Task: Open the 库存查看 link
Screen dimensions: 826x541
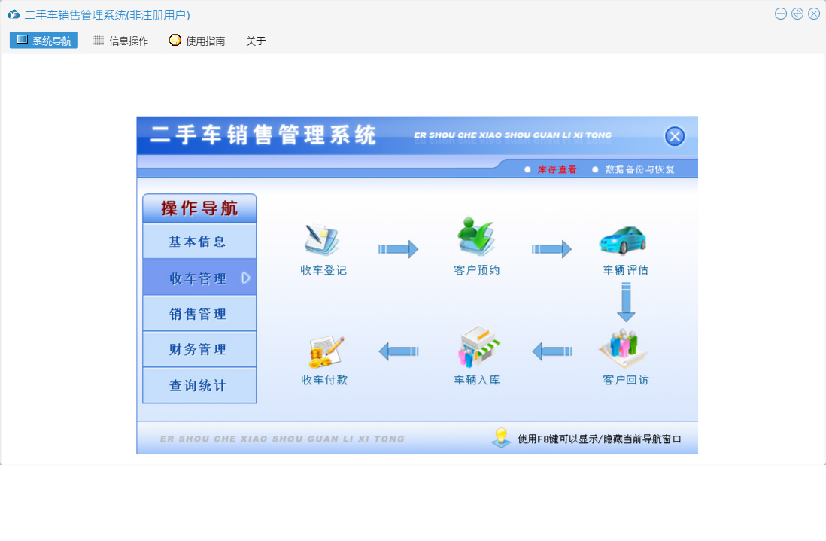Action: pyautogui.click(x=557, y=169)
